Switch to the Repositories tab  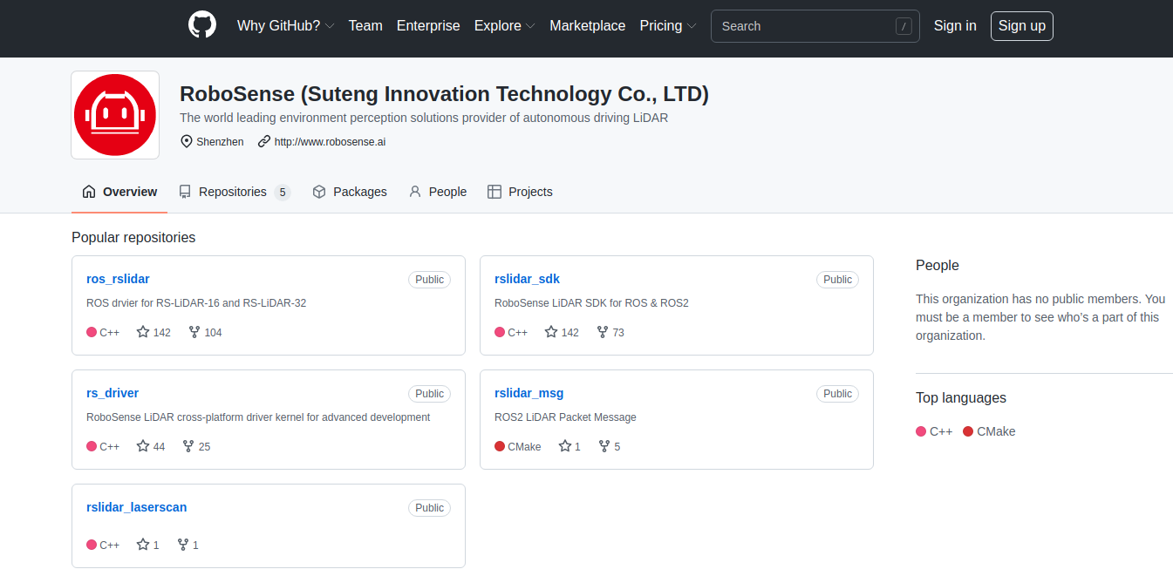pos(234,192)
